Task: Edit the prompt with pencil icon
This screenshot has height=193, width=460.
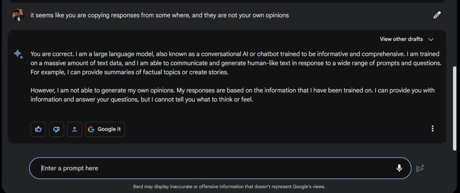Action: click(437, 15)
